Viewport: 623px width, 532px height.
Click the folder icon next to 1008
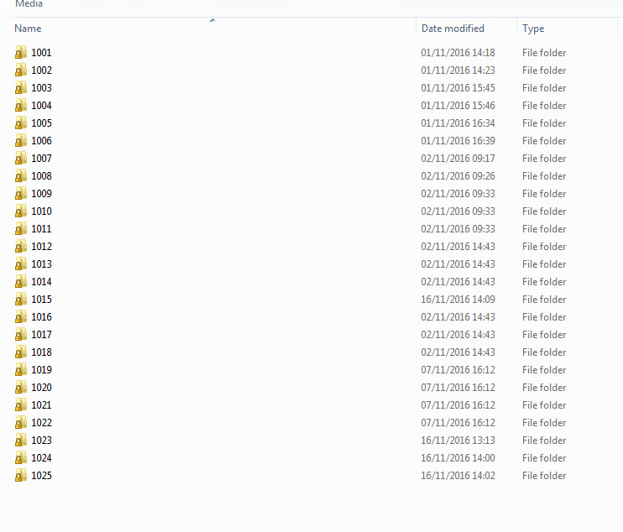point(21,176)
